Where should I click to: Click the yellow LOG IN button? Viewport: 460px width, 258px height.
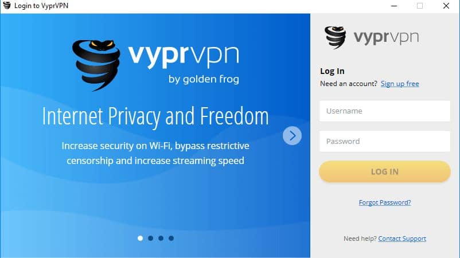(x=385, y=171)
